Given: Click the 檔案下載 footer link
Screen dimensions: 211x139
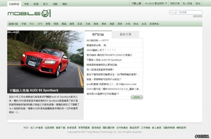Looking at the screenshot, I should click(61, 128).
